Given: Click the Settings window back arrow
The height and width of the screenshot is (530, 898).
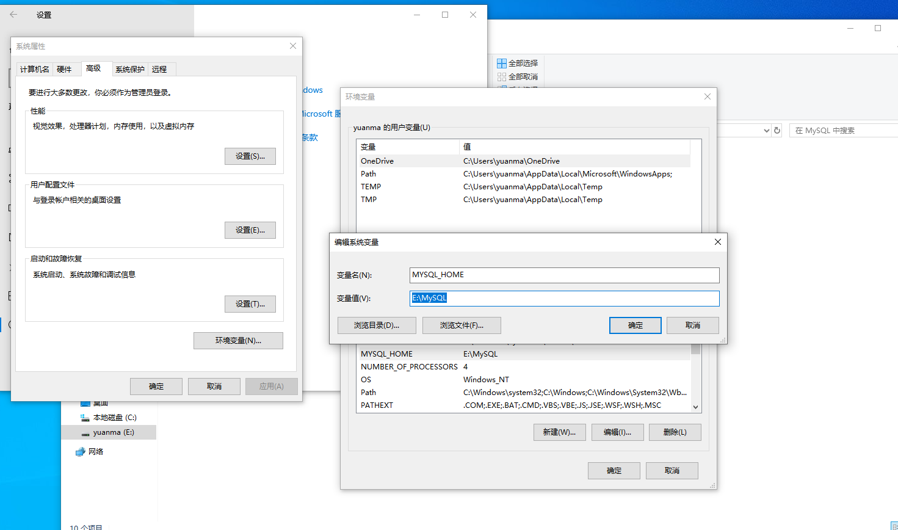Looking at the screenshot, I should pyautogui.click(x=13, y=15).
